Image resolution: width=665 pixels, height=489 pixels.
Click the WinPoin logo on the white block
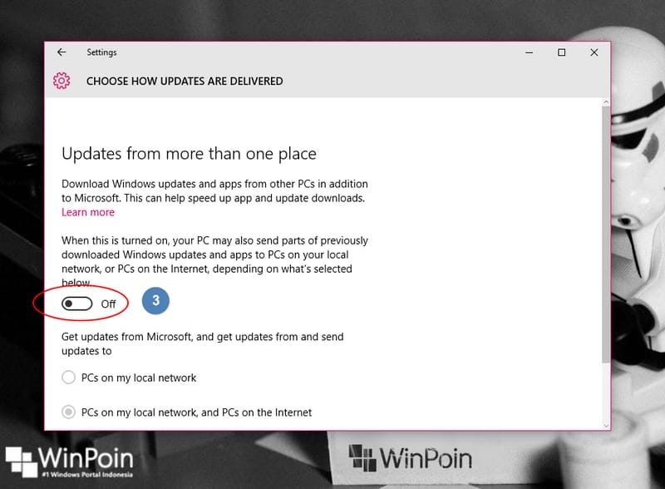coord(410,457)
